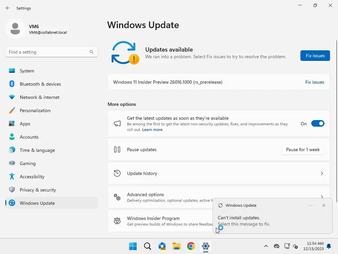Expand the Update history chevron
338x254 pixels.
[322, 173]
